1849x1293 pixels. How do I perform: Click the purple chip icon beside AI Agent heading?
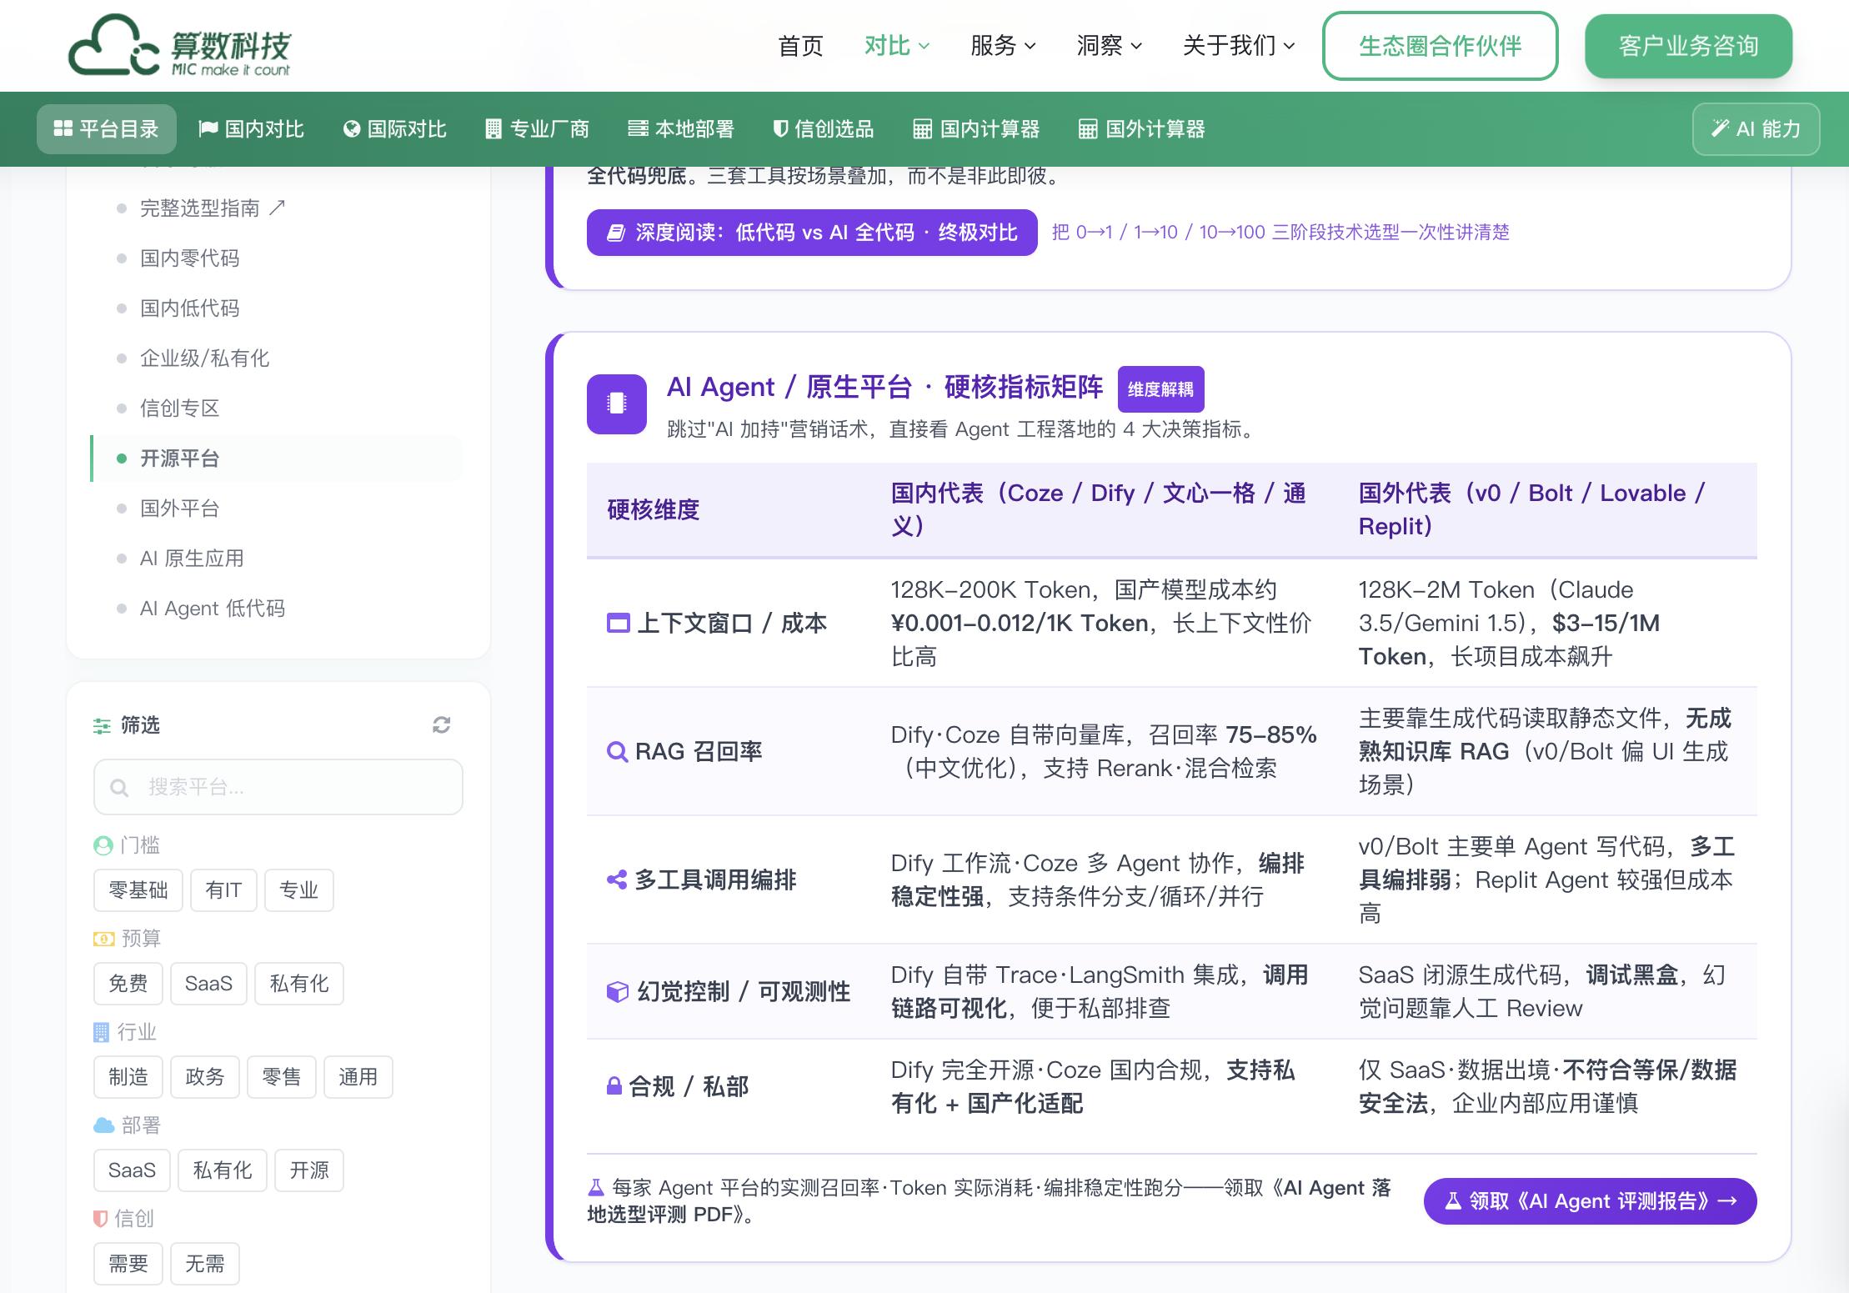tap(617, 403)
